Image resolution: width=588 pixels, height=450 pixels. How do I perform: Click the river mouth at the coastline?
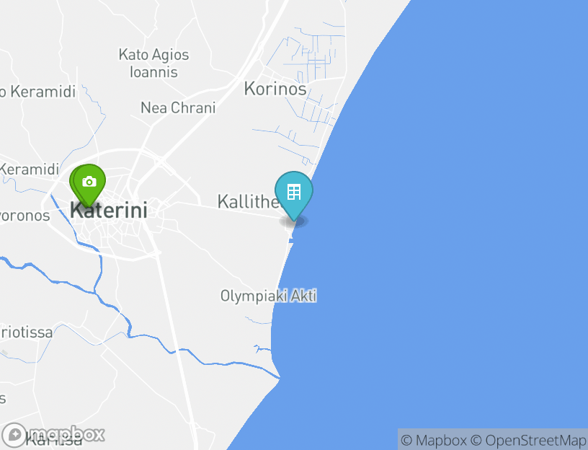[278, 377]
